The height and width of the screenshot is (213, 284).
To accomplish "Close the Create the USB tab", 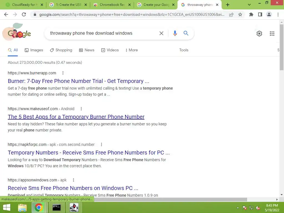I will tap(86, 5).
